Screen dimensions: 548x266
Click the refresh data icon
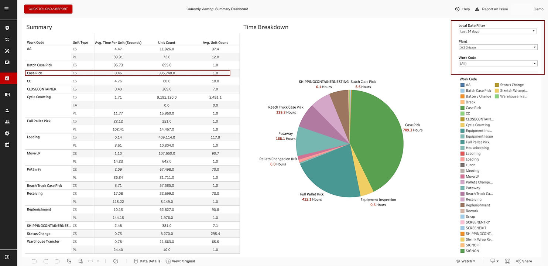pos(69,261)
